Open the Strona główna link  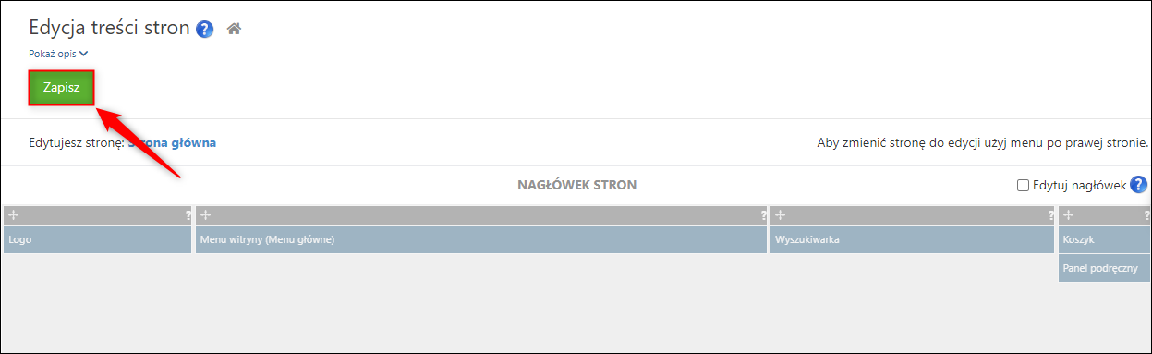(x=172, y=142)
